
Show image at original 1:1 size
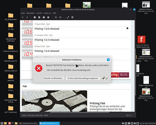tap(44, 17)
